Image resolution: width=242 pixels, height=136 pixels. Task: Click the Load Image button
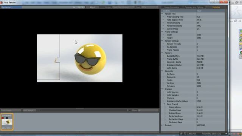pos(29,110)
